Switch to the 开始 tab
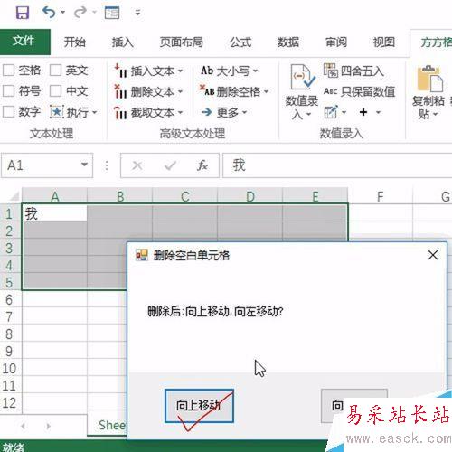The height and width of the screenshot is (452, 452). tap(75, 42)
